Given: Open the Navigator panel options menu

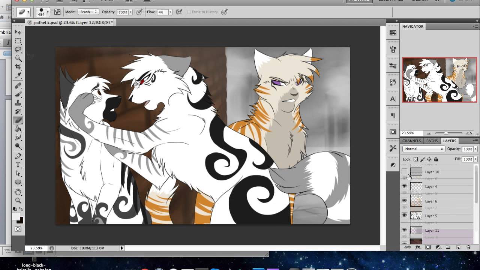Looking at the screenshot, I should 476,26.
